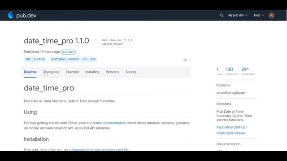Click the date_time_pro 1.1.0 title
The image size is (287, 161).
(x=57, y=41)
